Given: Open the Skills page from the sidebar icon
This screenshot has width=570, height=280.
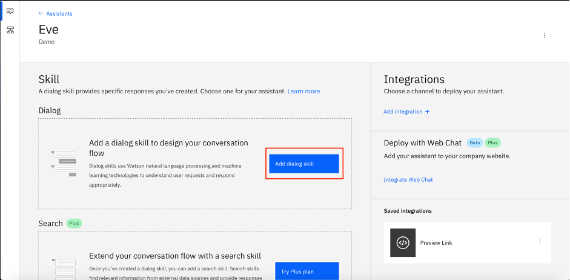Looking at the screenshot, I should [x=10, y=30].
